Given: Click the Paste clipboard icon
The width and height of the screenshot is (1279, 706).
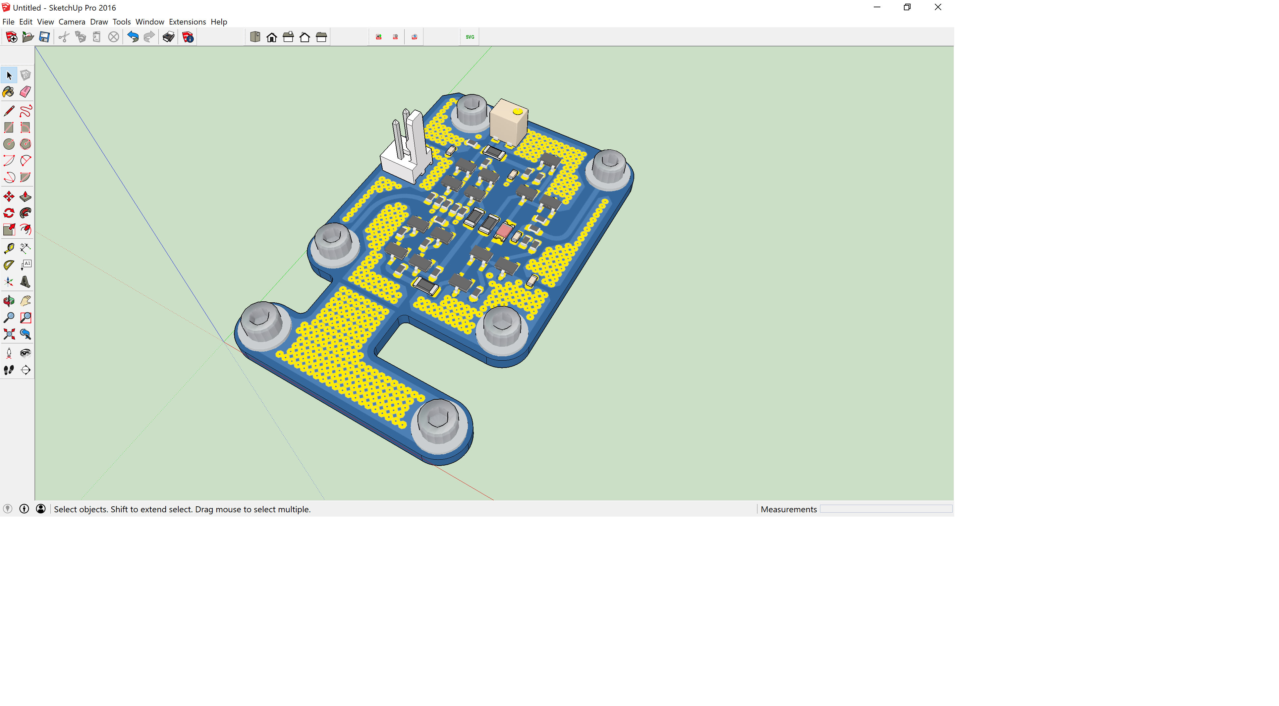Looking at the screenshot, I should click(97, 37).
